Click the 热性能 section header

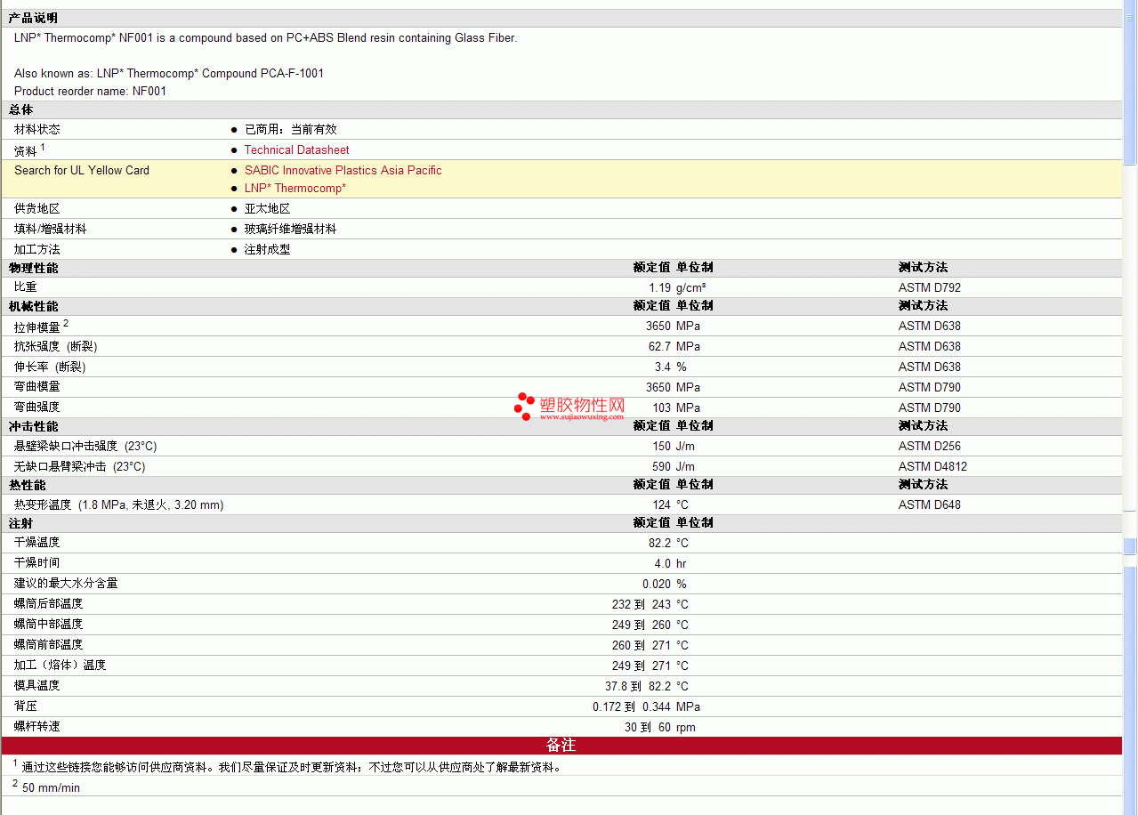tap(28, 485)
